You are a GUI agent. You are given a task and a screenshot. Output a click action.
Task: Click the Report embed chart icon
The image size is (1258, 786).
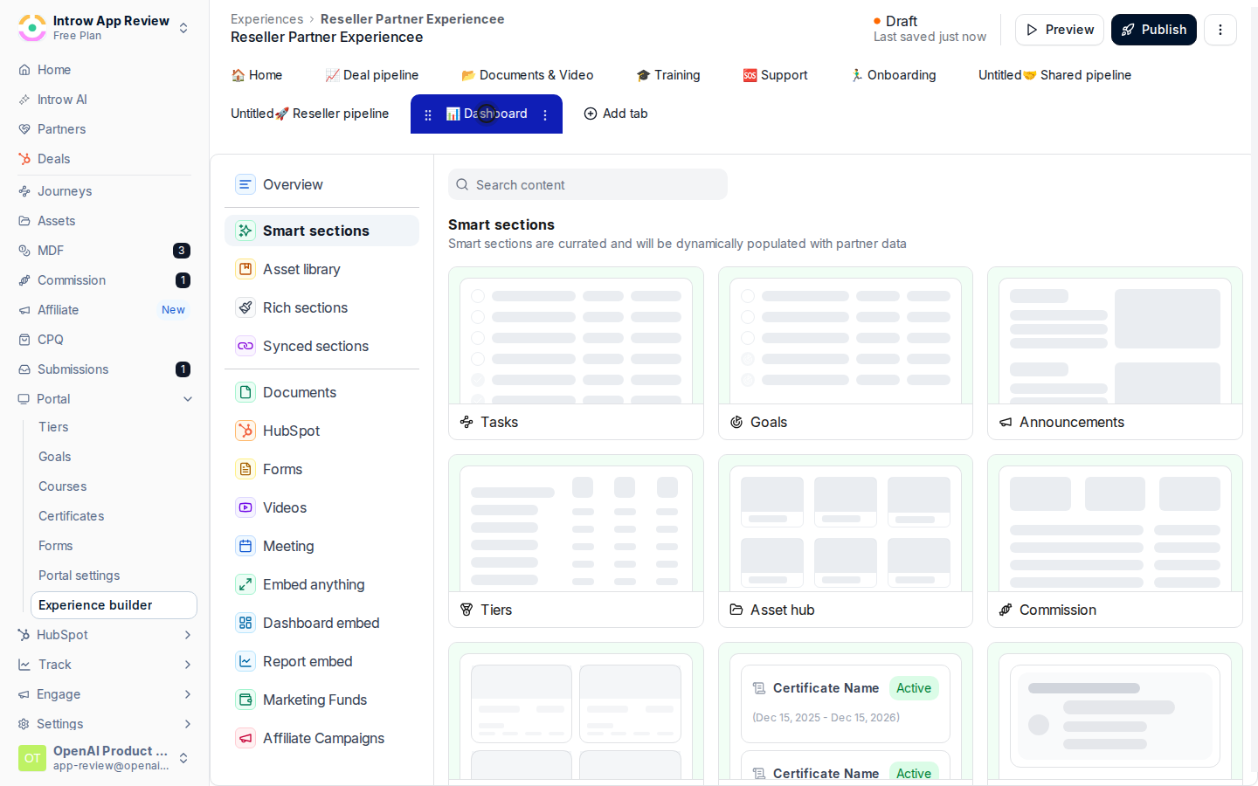point(245,661)
